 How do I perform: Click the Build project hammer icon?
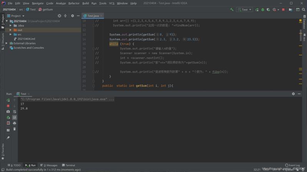click(232, 9)
